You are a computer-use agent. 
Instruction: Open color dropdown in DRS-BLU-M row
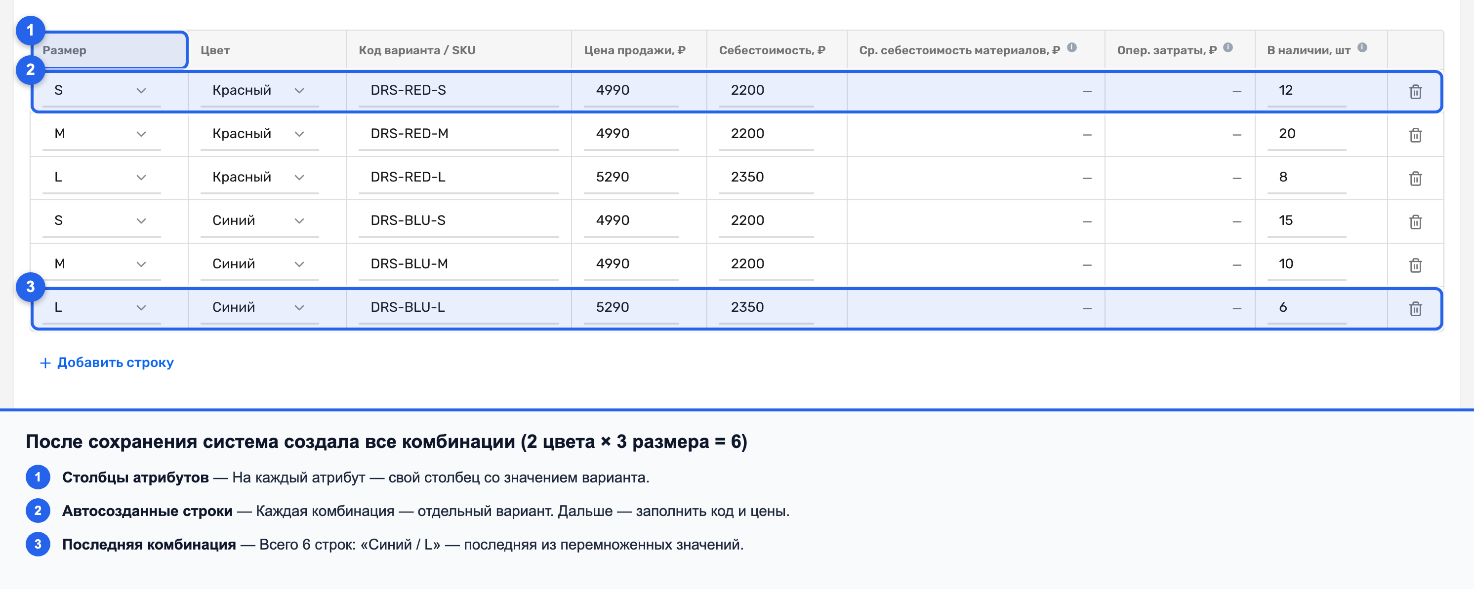point(259,264)
